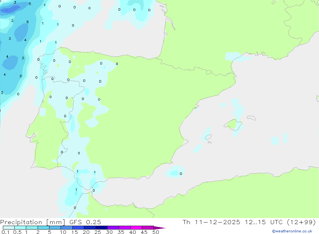
Task: Click the '12..15 UTC' time text
Action: (x=264, y=222)
